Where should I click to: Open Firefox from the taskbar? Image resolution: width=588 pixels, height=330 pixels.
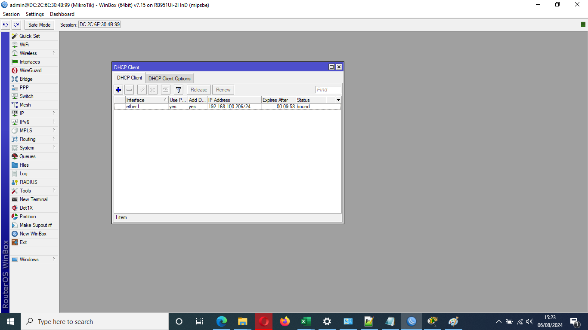285,321
